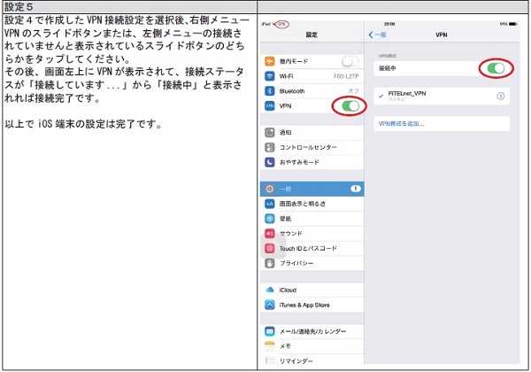Tap the Bluetooth icon in the sidebar

tap(270, 91)
